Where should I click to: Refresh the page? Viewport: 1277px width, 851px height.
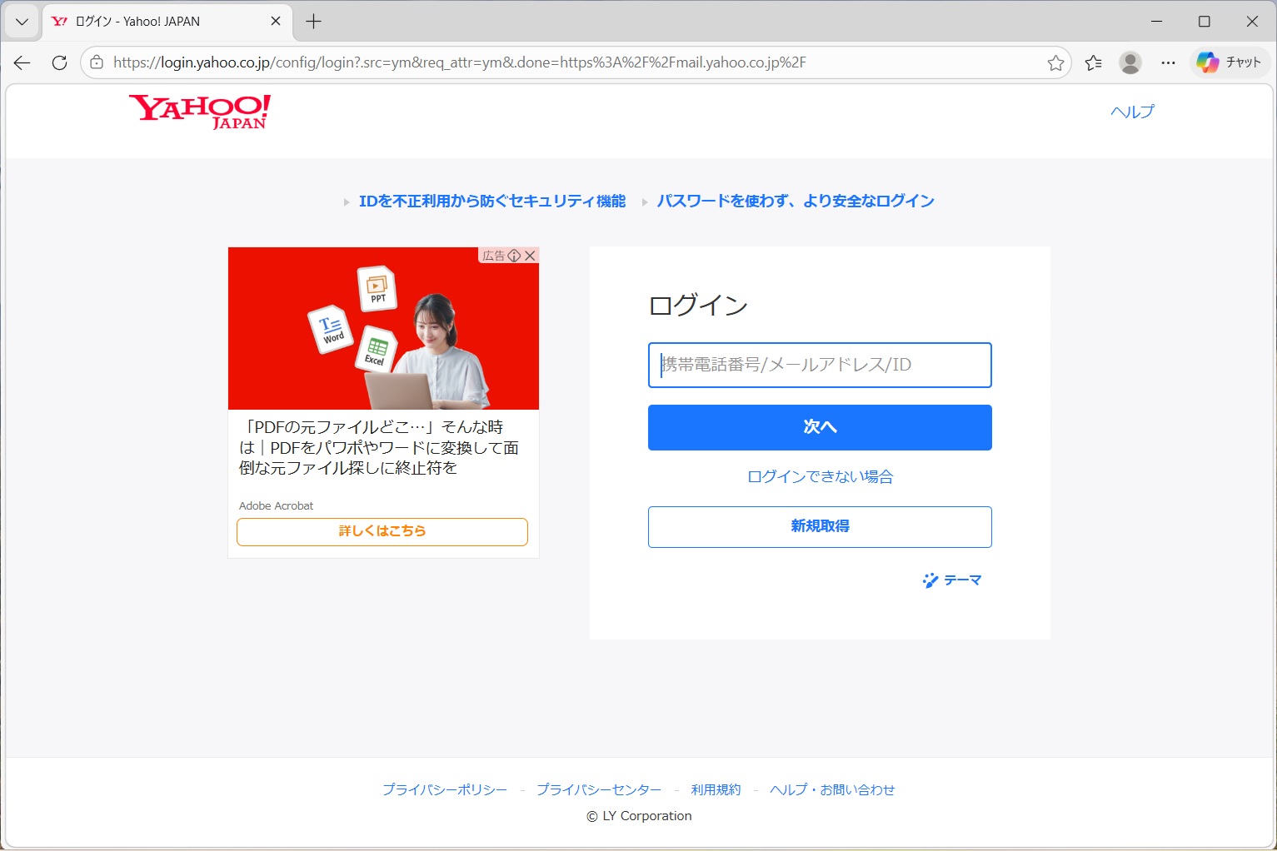(58, 62)
